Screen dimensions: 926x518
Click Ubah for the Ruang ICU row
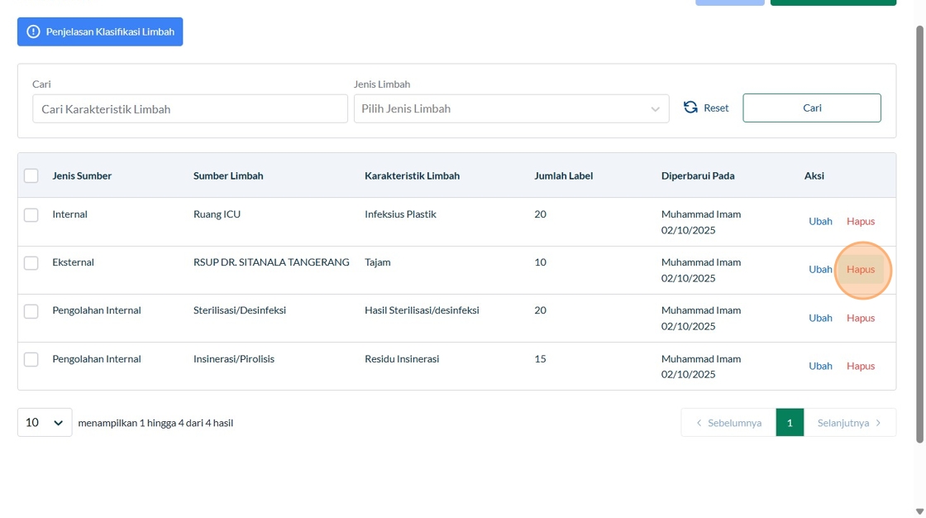pos(820,221)
